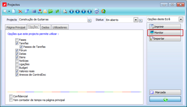Viewport: 187px width, 107px height.
Task: Uncheck the Tarefas checkbox
Action: coord(17,44)
